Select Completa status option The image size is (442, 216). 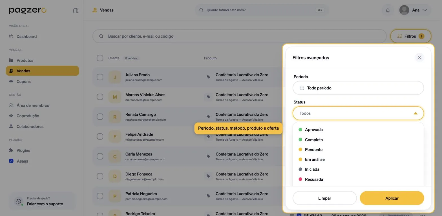point(358,139)
